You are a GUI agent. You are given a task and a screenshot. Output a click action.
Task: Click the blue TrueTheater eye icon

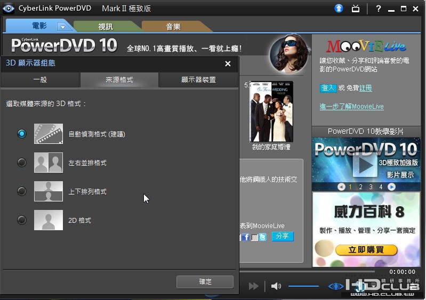click(x=336, y=286)
